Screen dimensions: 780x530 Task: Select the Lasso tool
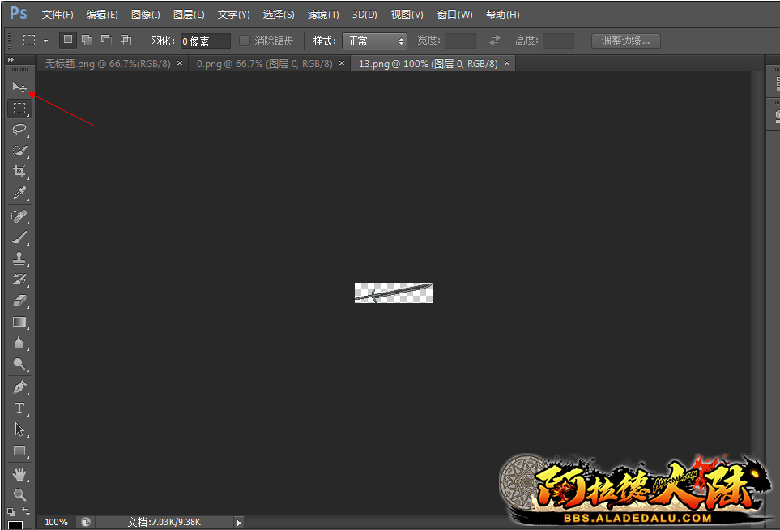tap(19, 129)
